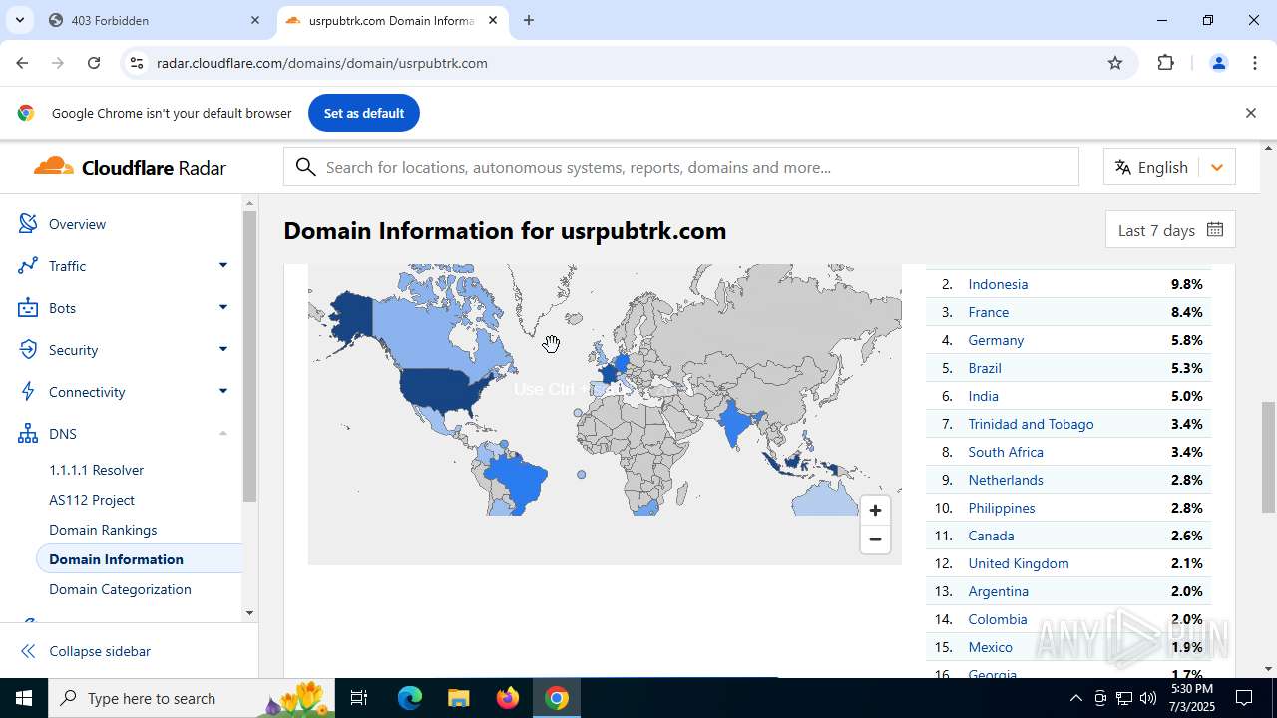Click the Collapse sidebar double-chevron icon
The width and height of the screenshot is (1277, 718).
point(28,651)
